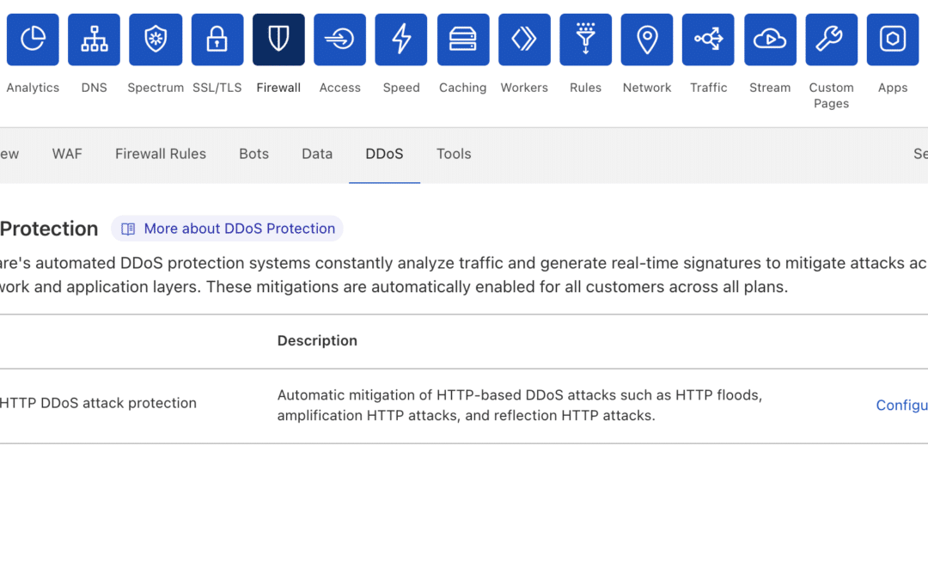Screen dimensions: 928x580
Task: Open the DNS network tree icon
Action: pos(95,39)
